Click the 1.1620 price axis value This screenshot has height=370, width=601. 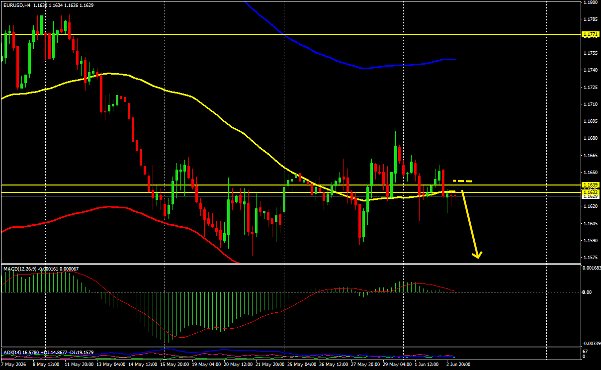tap(591, 206)
